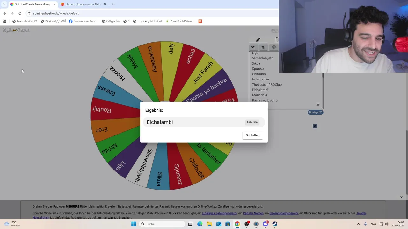Click the la tantather entry in the list
Screen dimensions: 408x229
coord(261,79)
